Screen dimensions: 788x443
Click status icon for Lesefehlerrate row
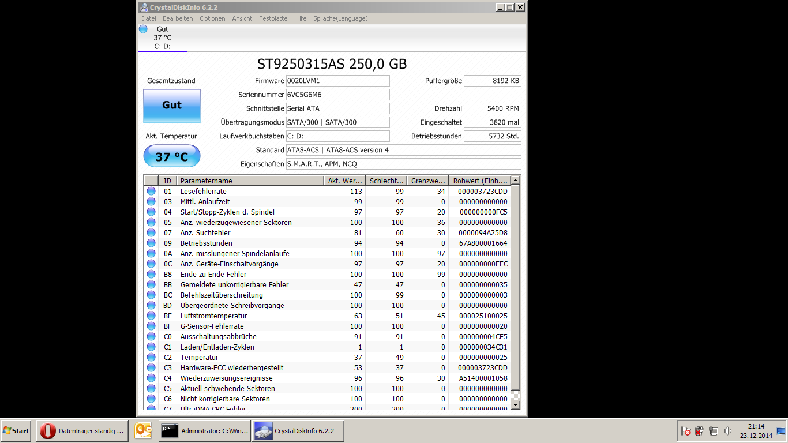151,191
